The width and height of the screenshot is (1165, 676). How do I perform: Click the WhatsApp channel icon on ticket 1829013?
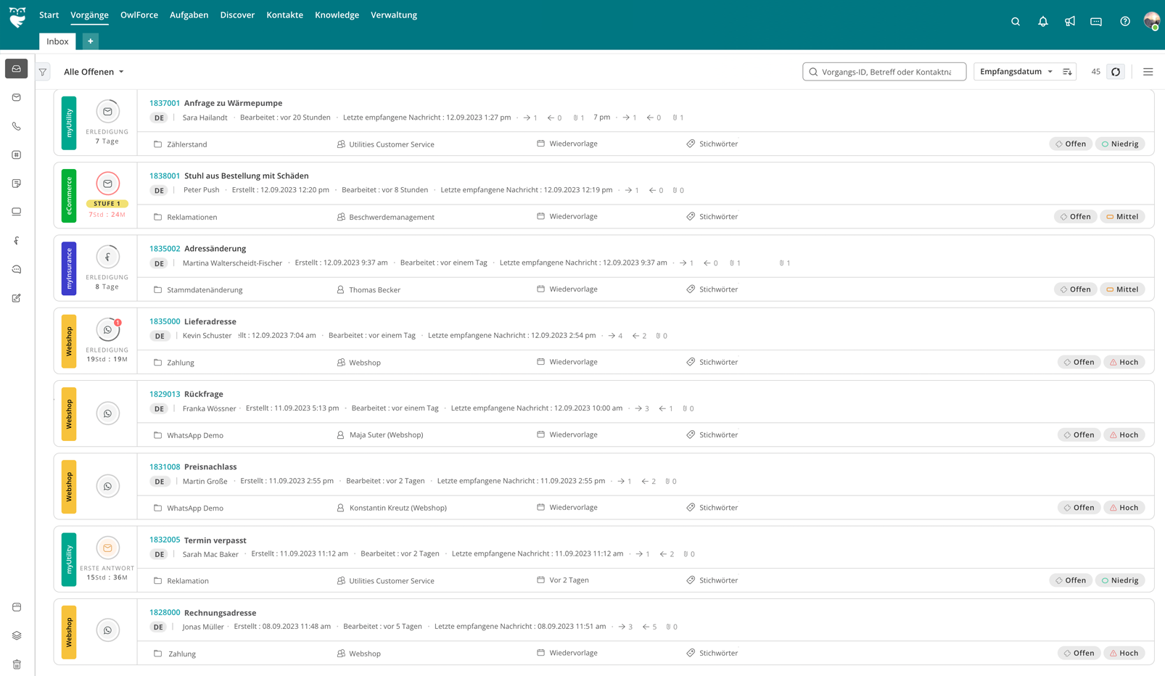[x=107, y=413]
